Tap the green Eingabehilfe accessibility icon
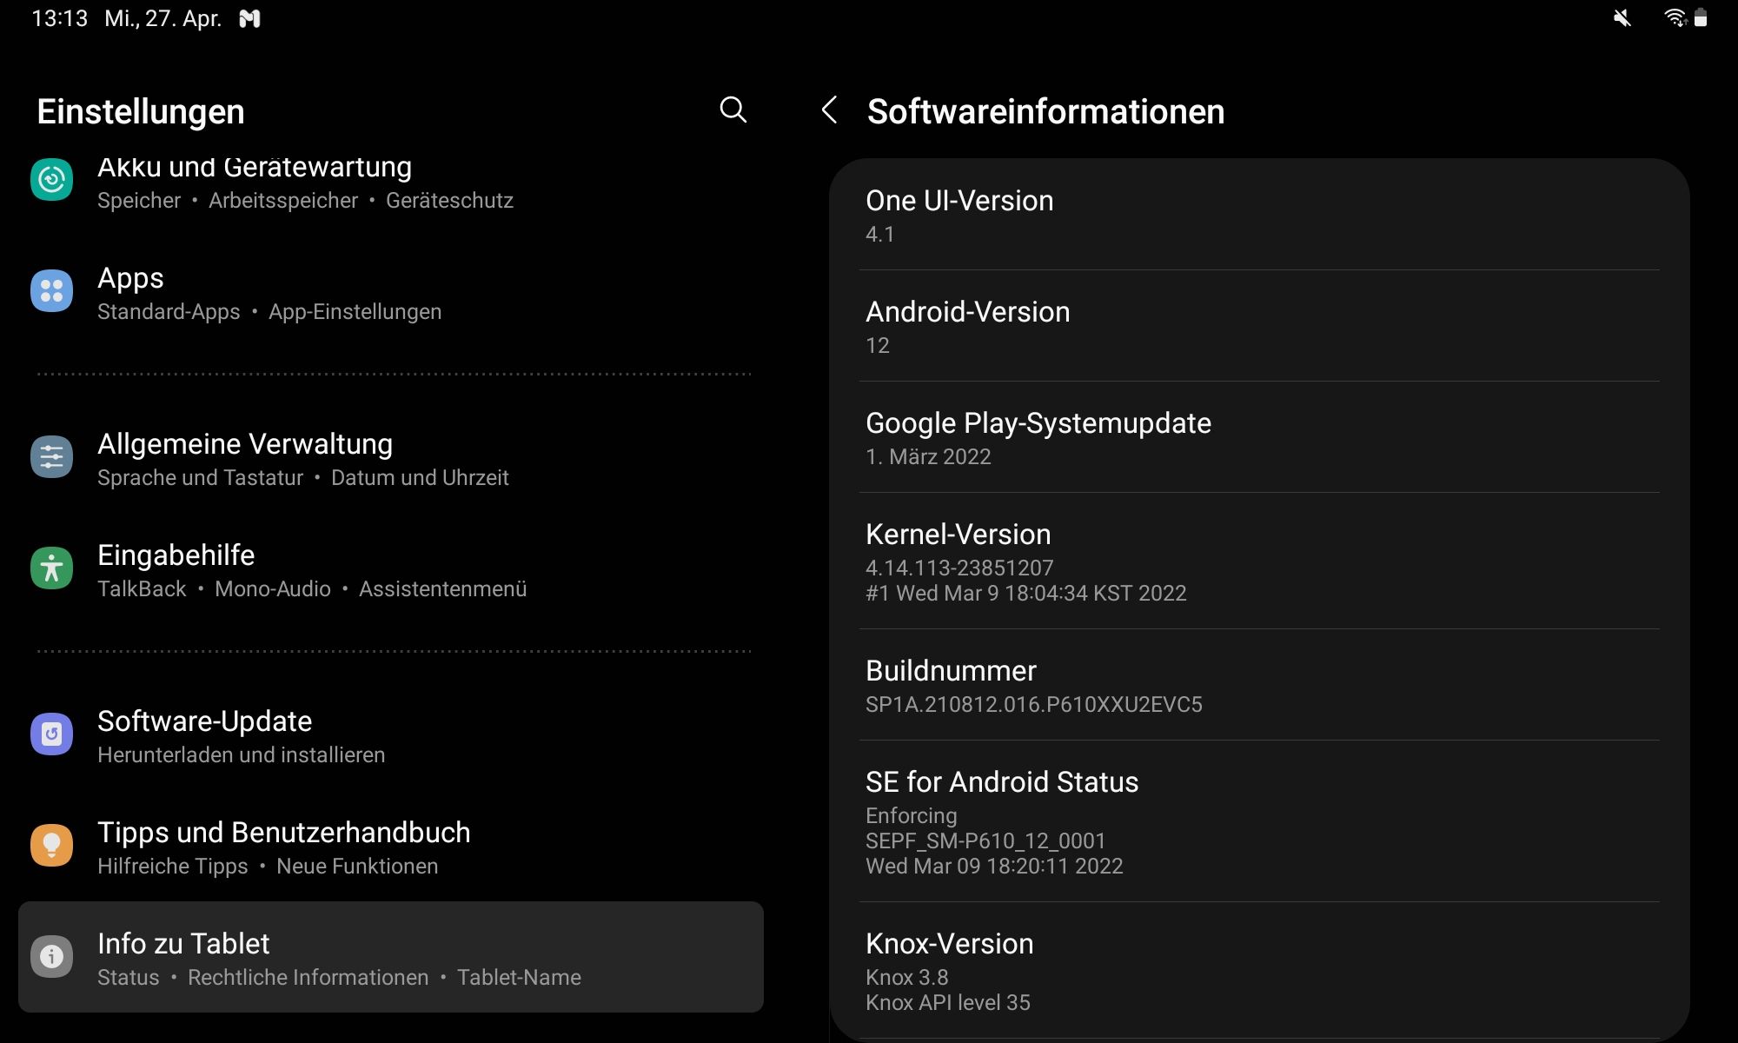Image resolution: width=1738 pixels, height=1043 pixels. tap(51, 568)
